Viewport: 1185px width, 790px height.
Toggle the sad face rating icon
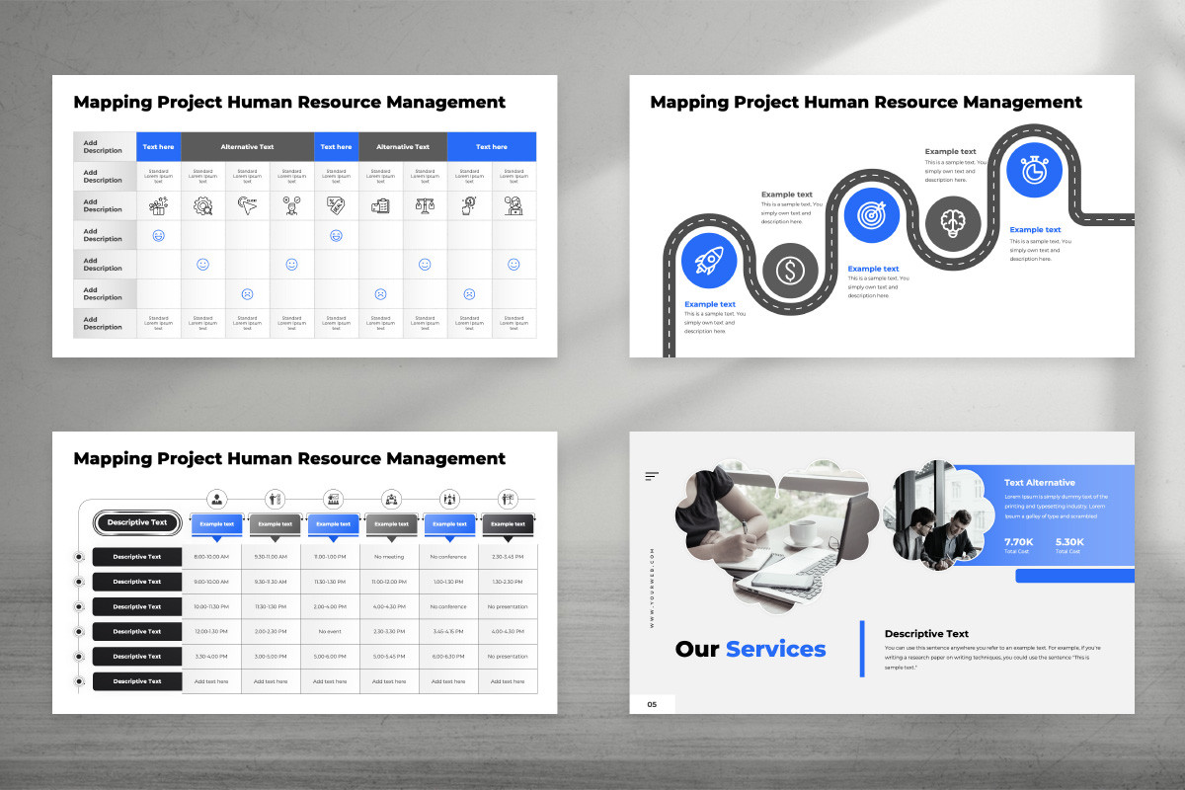point(248,293)
